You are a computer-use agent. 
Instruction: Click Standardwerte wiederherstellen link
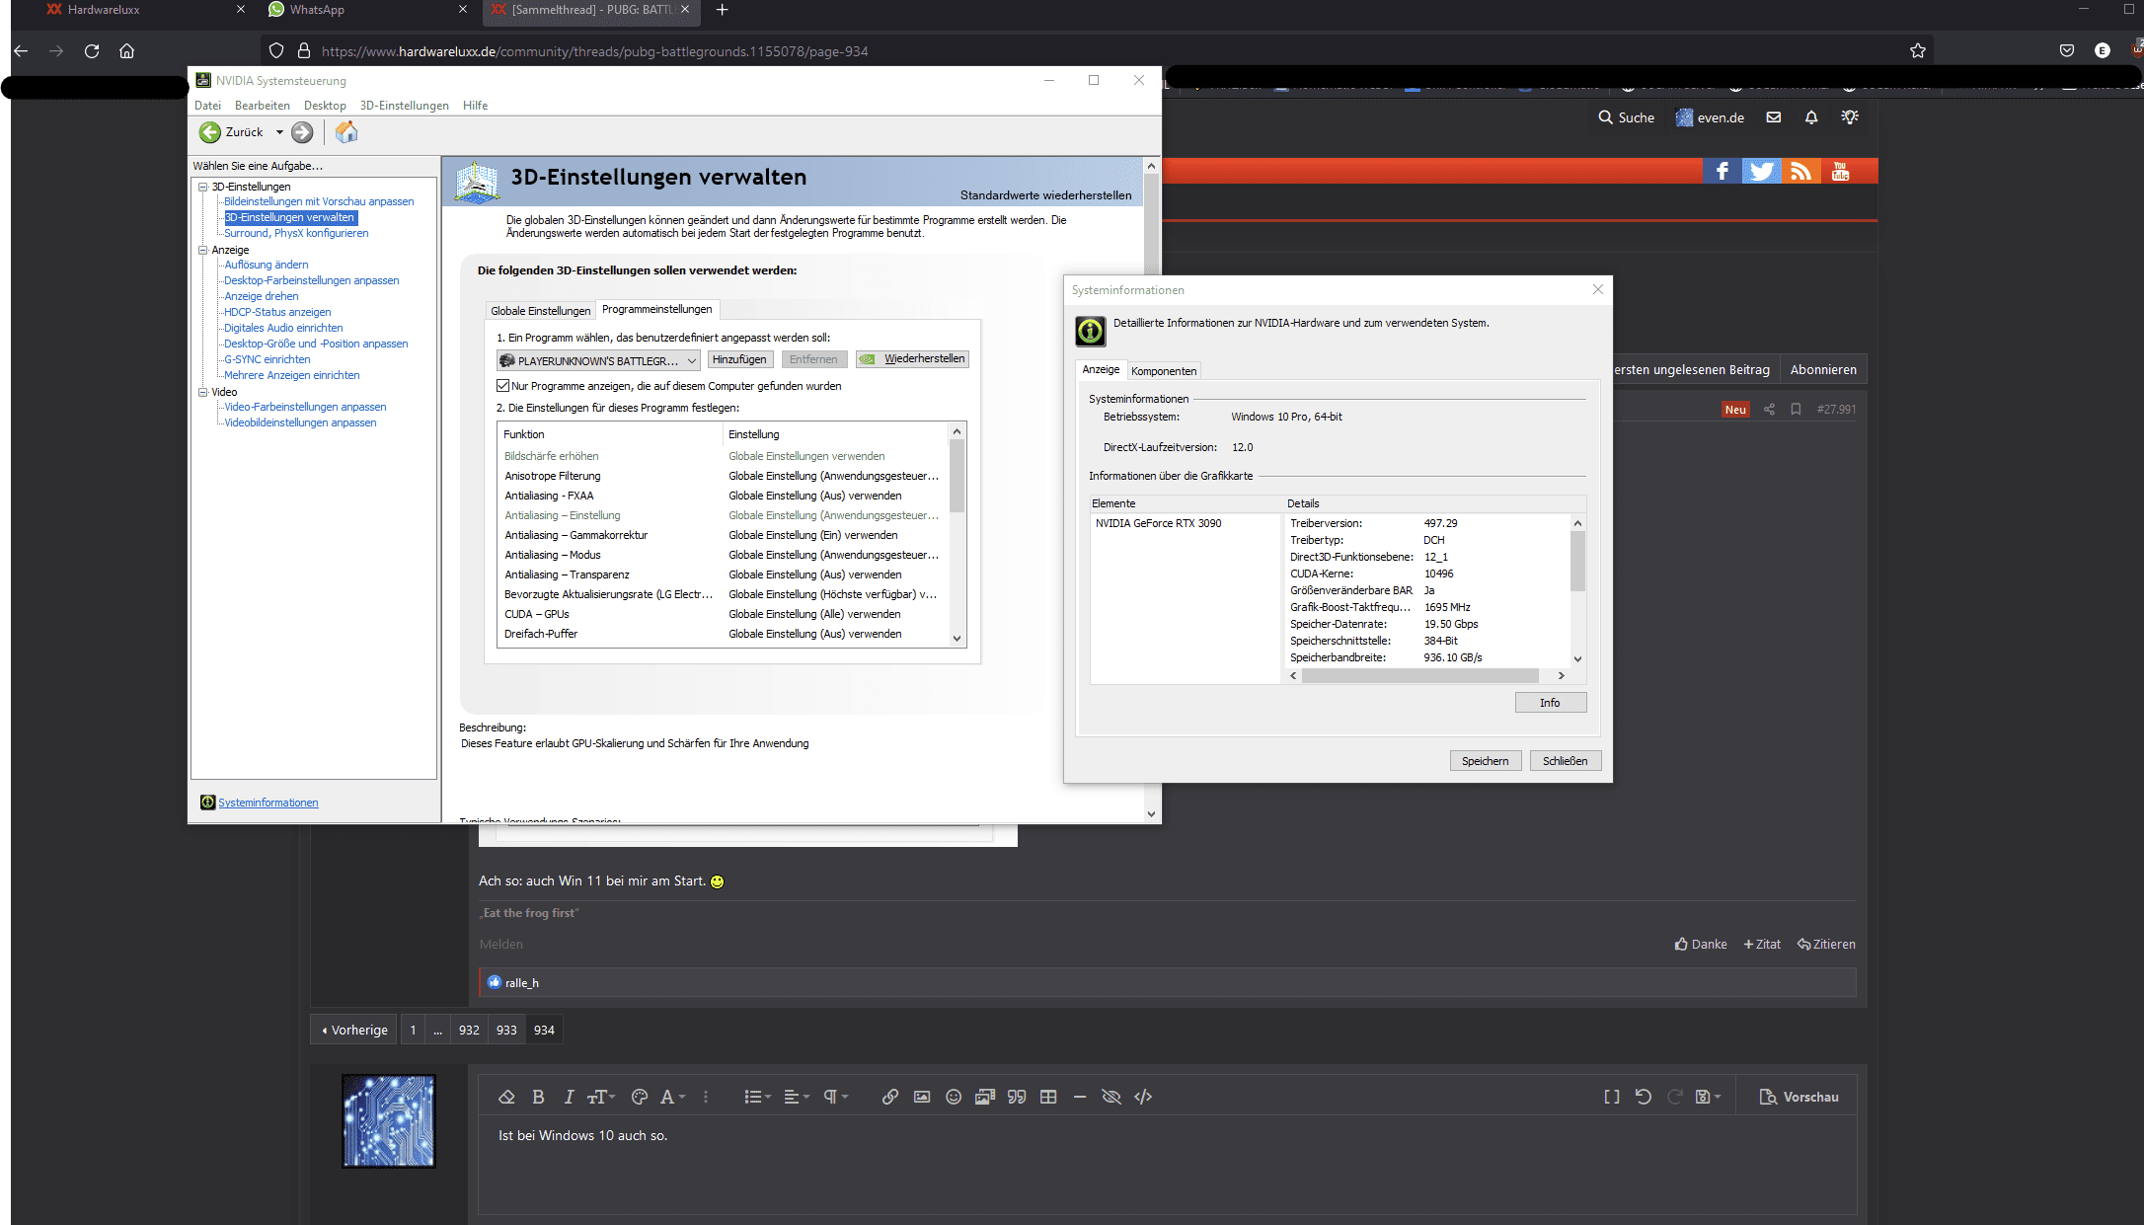coord(1045,195)
